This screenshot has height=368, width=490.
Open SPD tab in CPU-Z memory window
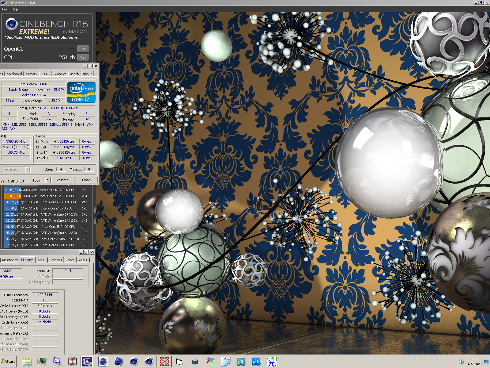[41, 260]
